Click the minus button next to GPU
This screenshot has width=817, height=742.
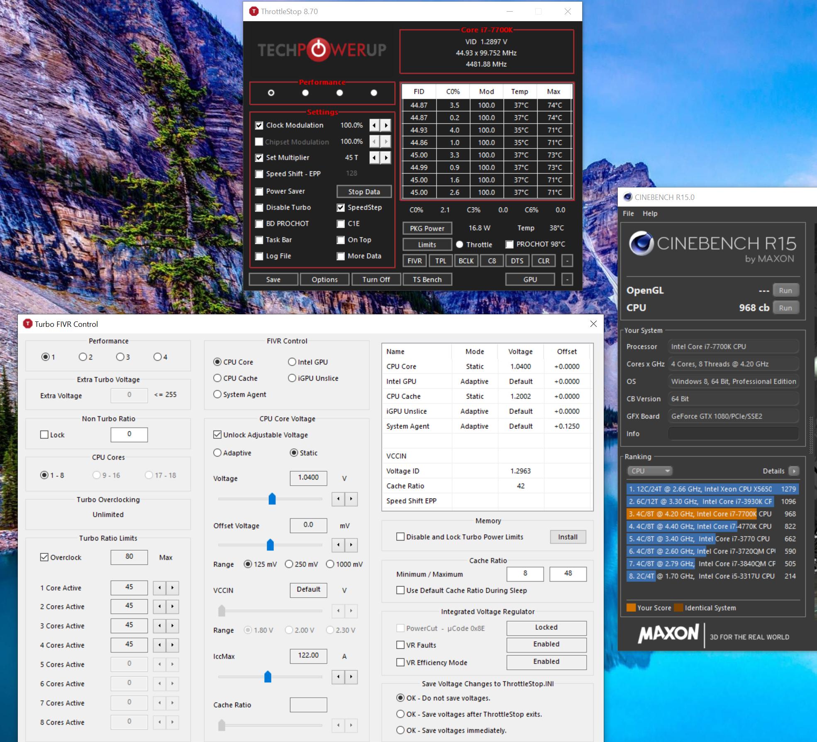[567, 280]
